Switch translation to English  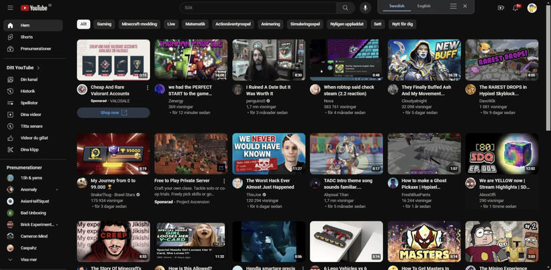tap(424, 6)
